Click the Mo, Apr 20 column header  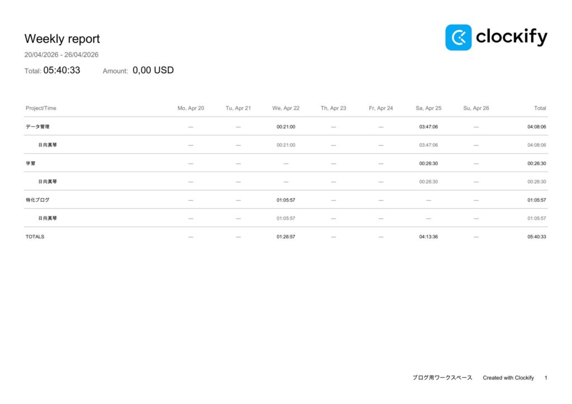[190, 108]
